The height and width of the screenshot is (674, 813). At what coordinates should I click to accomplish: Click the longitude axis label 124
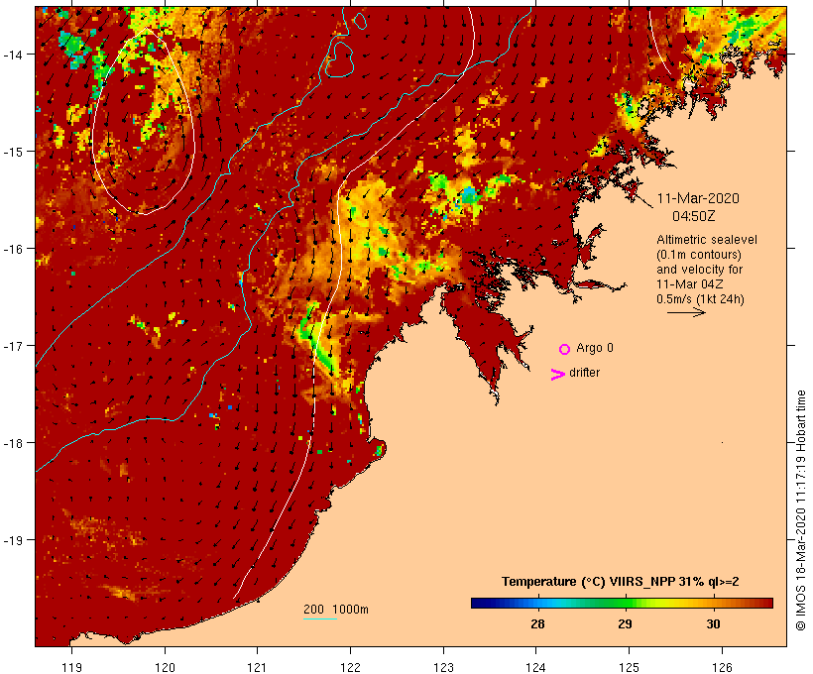coord(536,667)
